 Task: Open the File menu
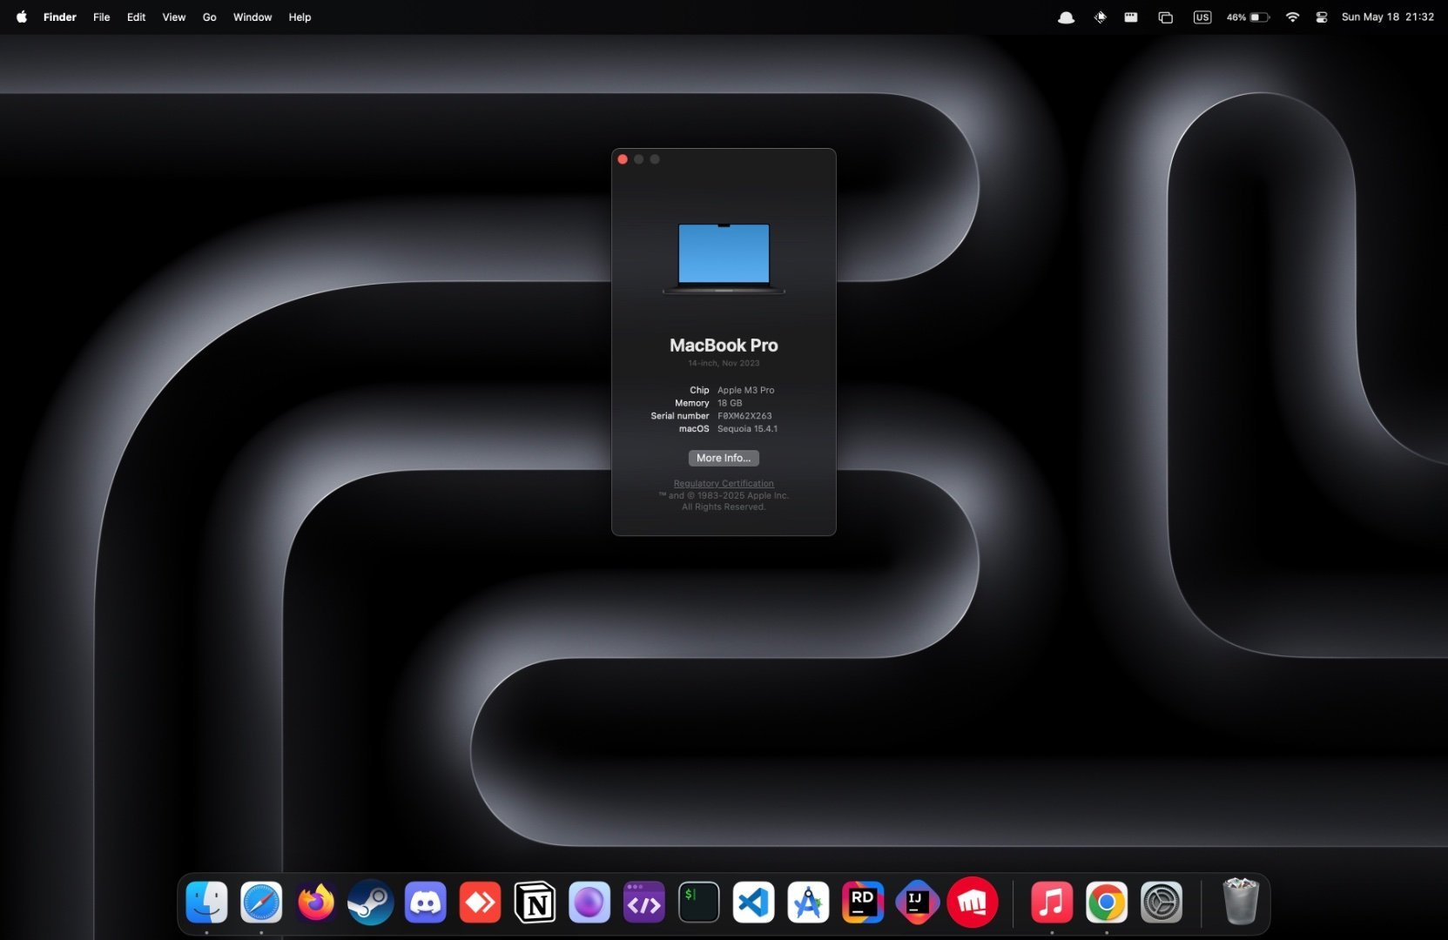[102, 17]
